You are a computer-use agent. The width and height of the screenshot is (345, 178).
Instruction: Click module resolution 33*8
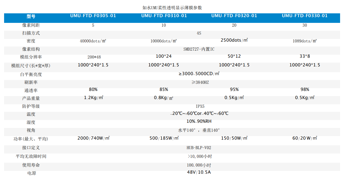tap(305, 56)
